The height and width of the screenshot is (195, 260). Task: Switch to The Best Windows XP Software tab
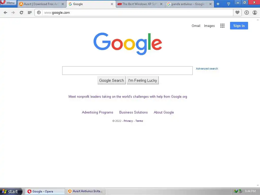click(140, 4)
